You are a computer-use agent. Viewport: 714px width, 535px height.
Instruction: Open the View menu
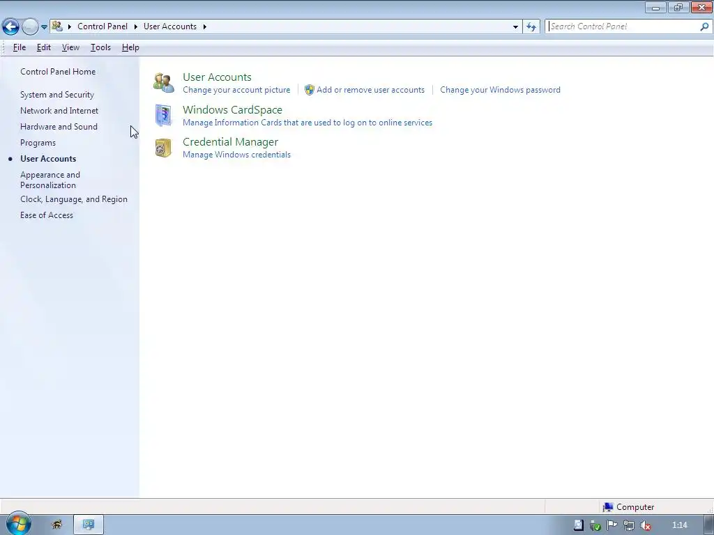click(70, 47)
